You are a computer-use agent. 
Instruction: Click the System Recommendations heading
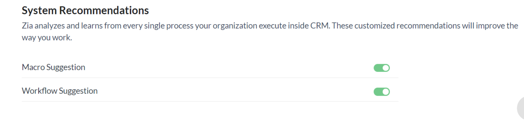(85, 10)
